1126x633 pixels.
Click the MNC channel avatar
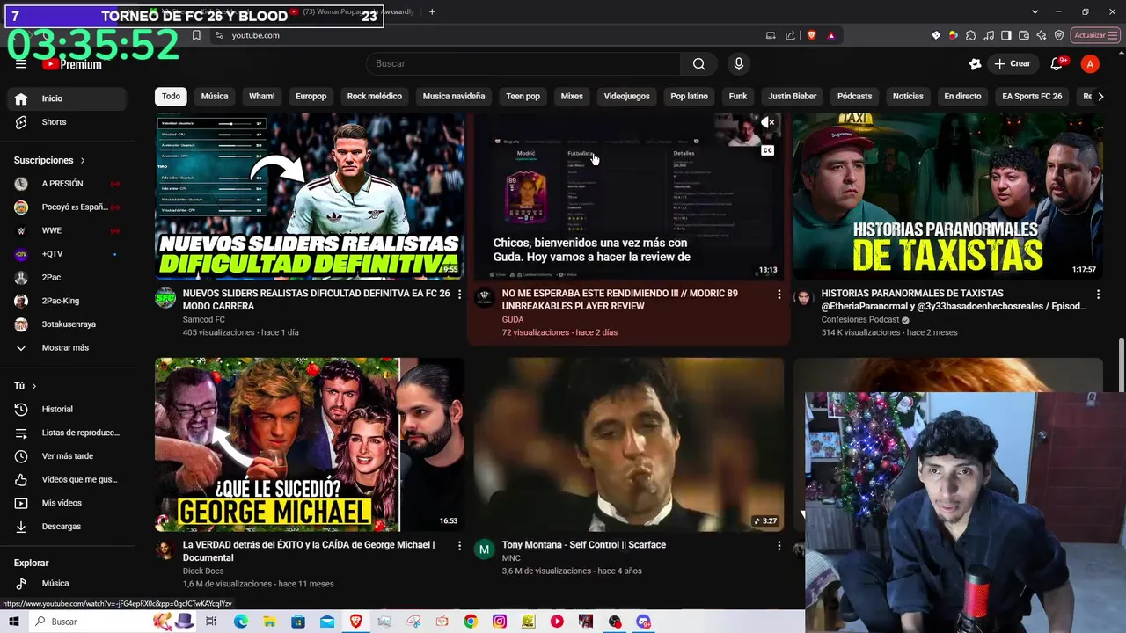[484, 550]
